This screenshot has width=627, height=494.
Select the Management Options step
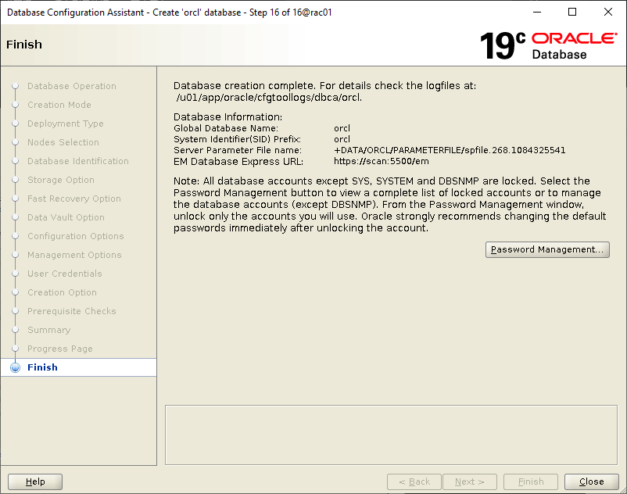point(74,255)
